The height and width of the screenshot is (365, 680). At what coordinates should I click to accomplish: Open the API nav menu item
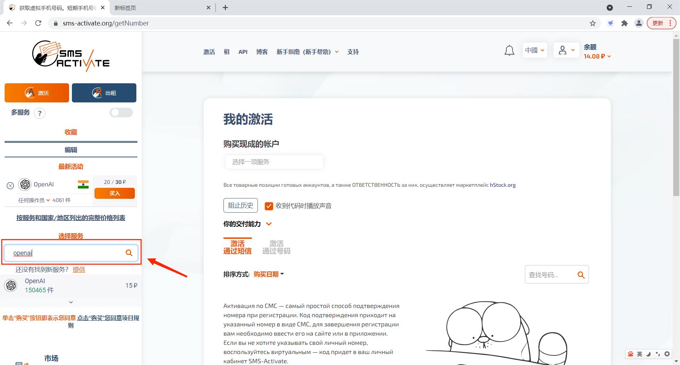click(243, 52)
